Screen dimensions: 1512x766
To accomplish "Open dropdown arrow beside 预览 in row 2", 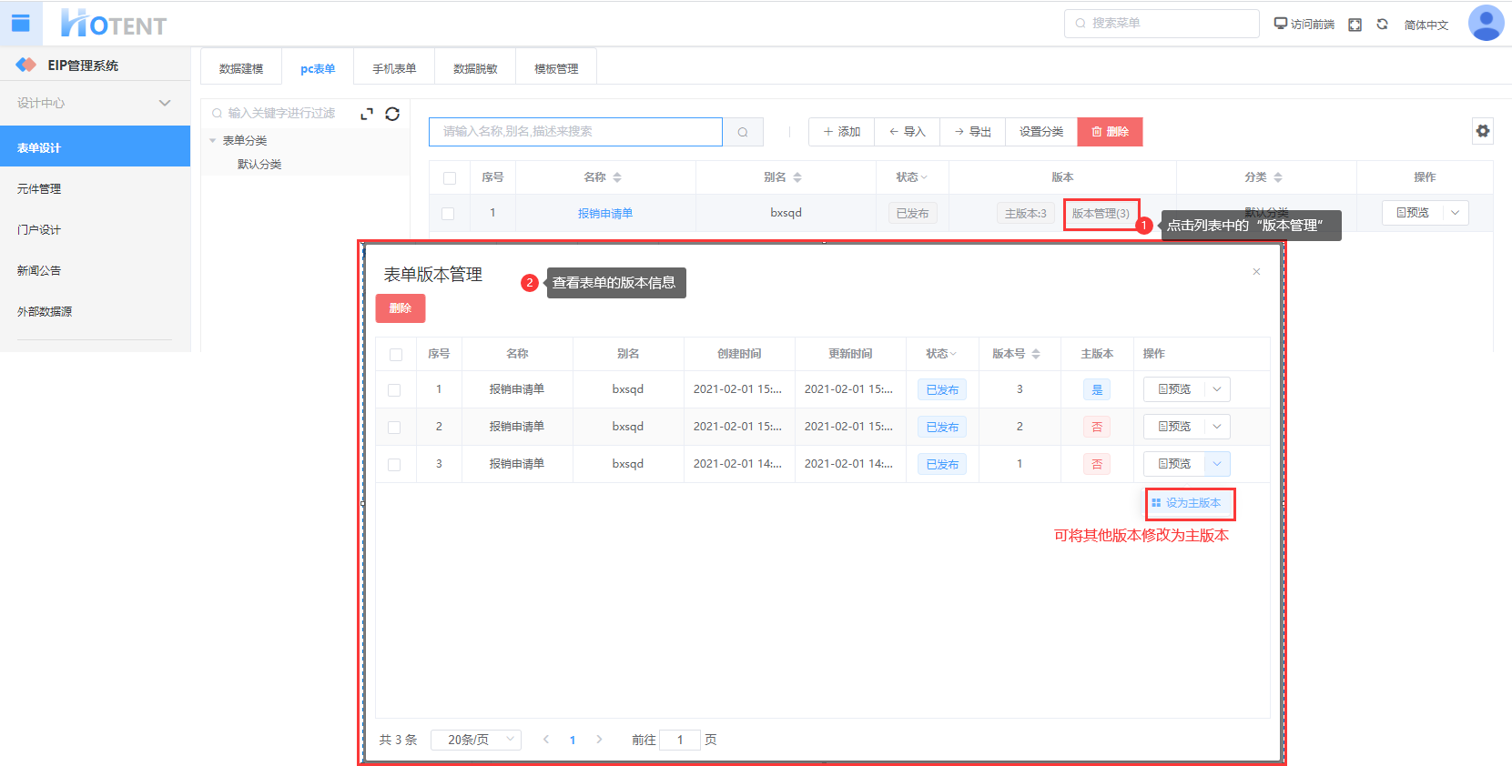I will click(1217, 427).
